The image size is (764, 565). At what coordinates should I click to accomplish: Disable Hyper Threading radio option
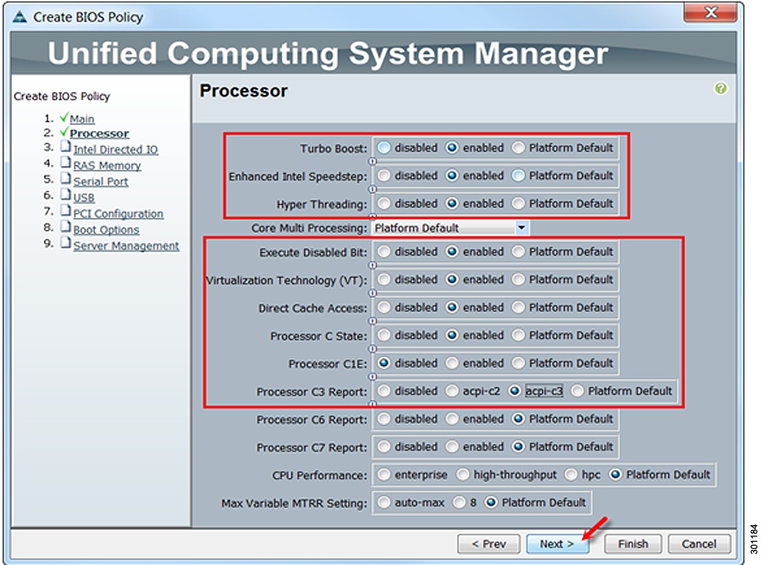coord(384,203)
